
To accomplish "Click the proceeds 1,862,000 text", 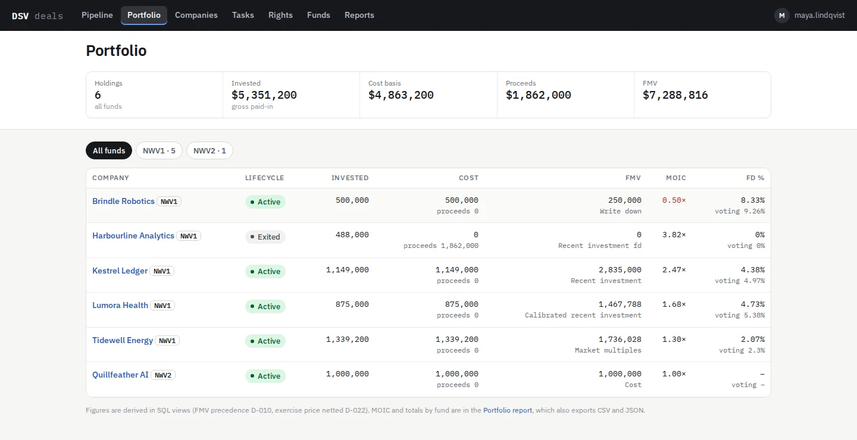I will click(x=441, y=246).
